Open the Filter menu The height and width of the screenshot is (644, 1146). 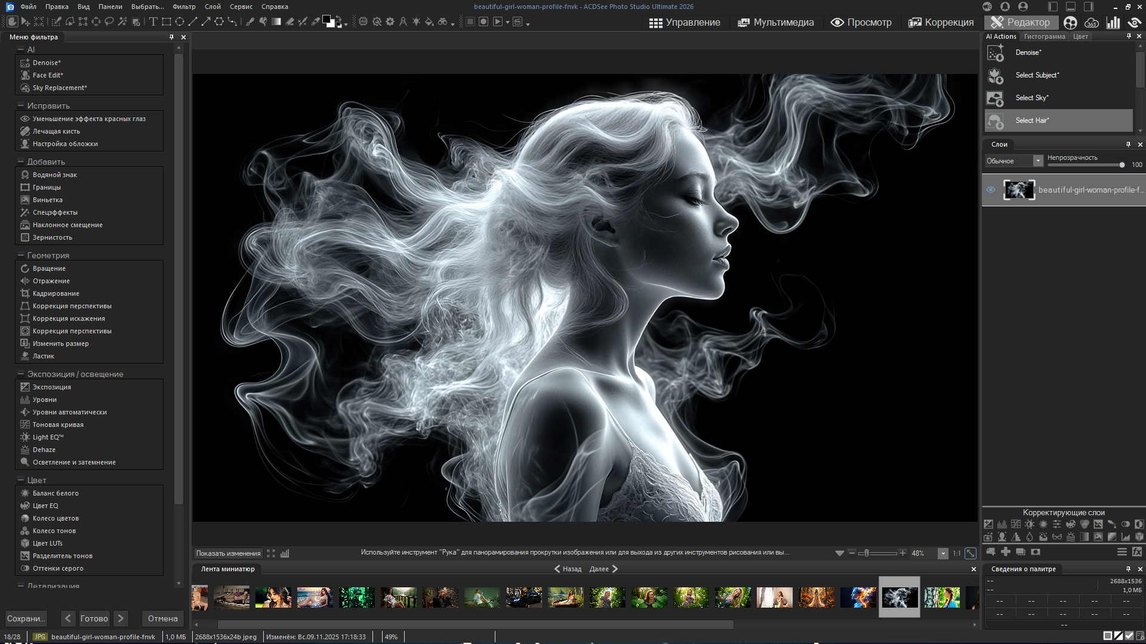point(184,7)
